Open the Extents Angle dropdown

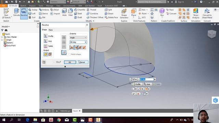click(x=78, y=38)
